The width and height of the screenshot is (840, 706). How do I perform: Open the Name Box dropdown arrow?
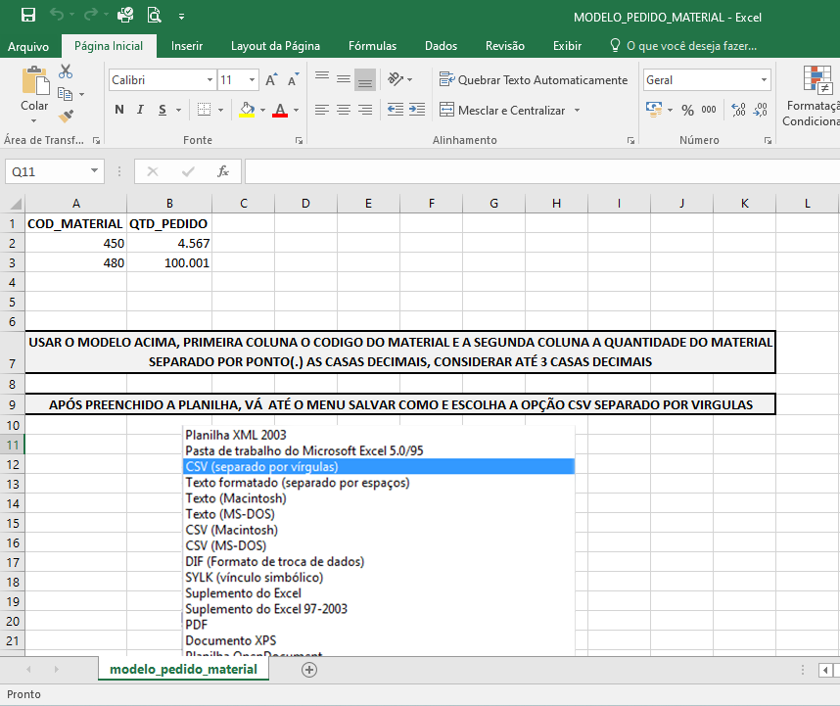point(94,171)
